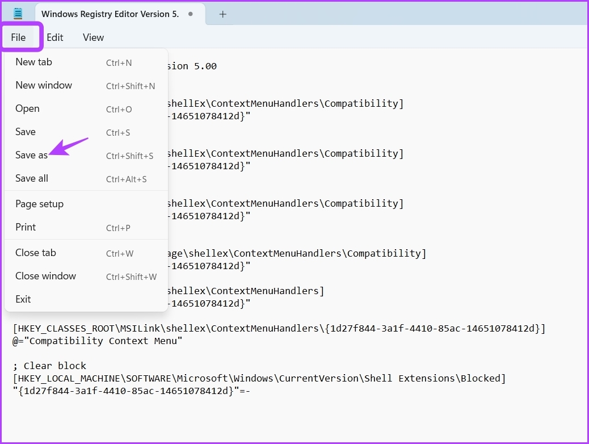589x444 pixels.
Task: Click Save all menu option
Action: tap(86, 179)
